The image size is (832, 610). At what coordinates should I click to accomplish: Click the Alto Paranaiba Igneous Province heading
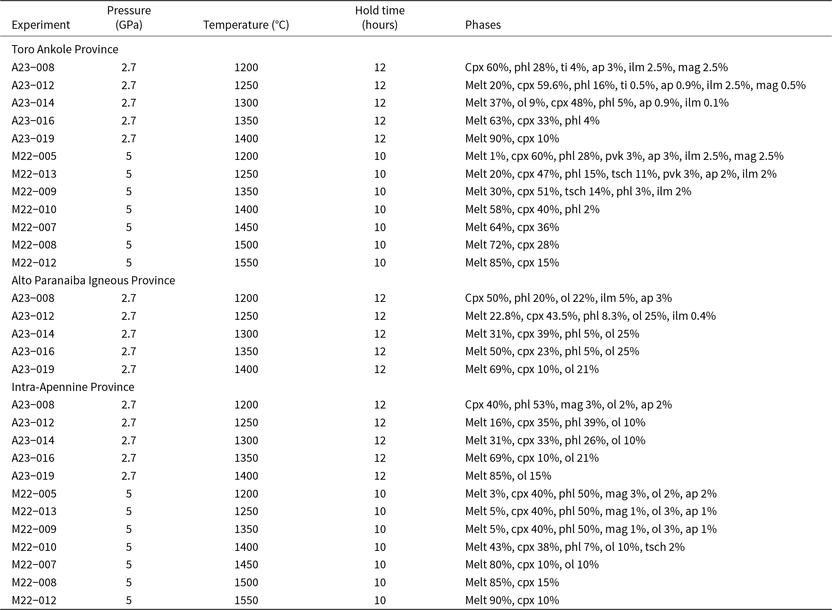click(93, 280)
